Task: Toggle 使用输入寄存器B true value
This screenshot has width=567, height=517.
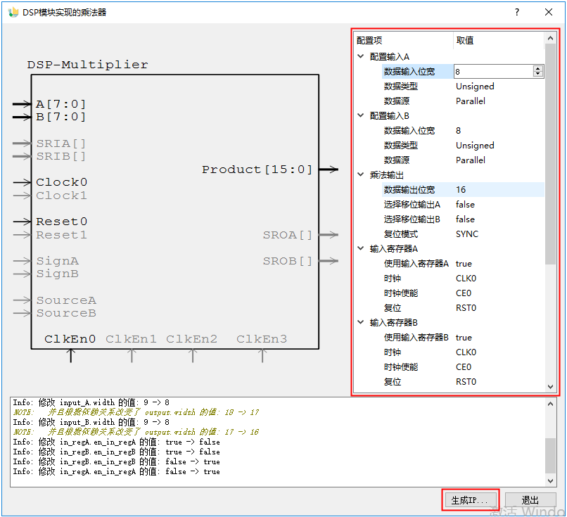Action: [x=464, y=337]
